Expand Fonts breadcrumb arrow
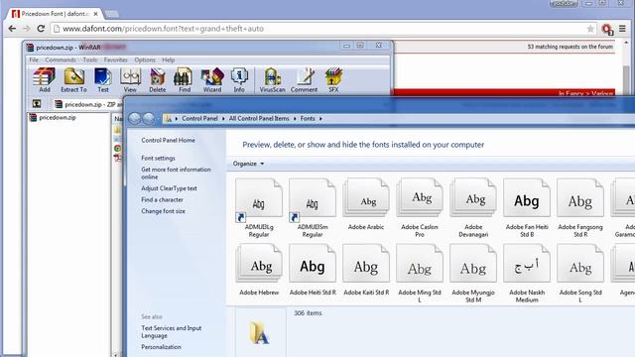Image resolution: width=635 pixels, height=357 pixels. click(320, 119)
